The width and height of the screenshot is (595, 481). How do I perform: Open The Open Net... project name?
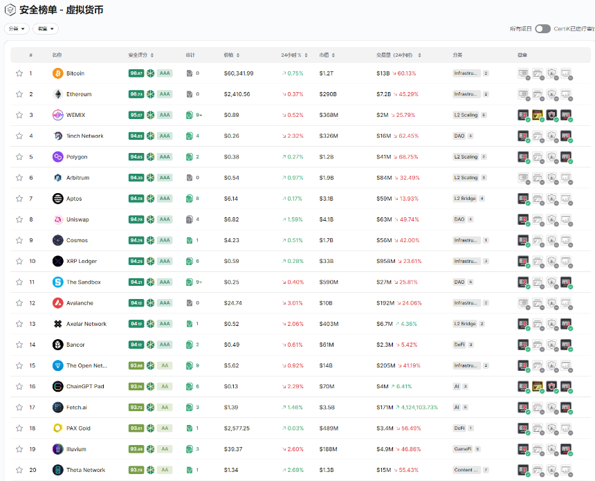click(x=86, y=365)
